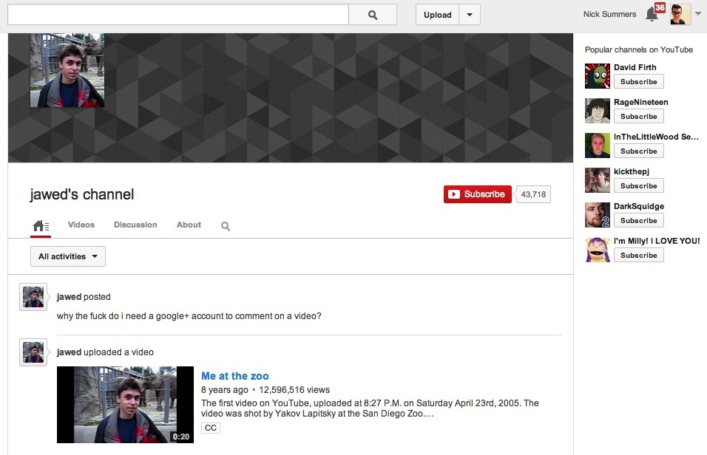Image resolution: width=707 pixels, height=455 pixels.
Task: Open InTheLittleWood channel name
Action: [x=656, y=137]
